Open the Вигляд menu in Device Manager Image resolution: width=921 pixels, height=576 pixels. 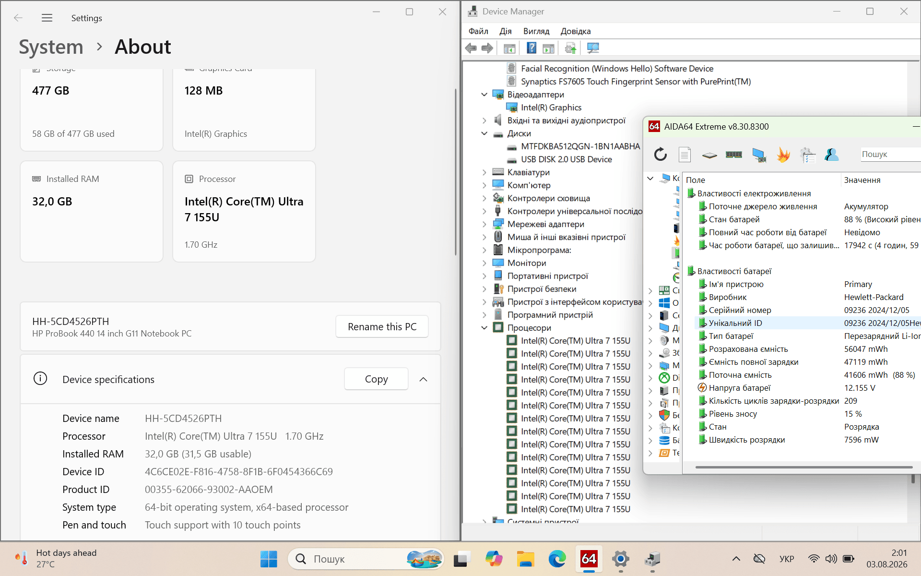click(536, 31)
